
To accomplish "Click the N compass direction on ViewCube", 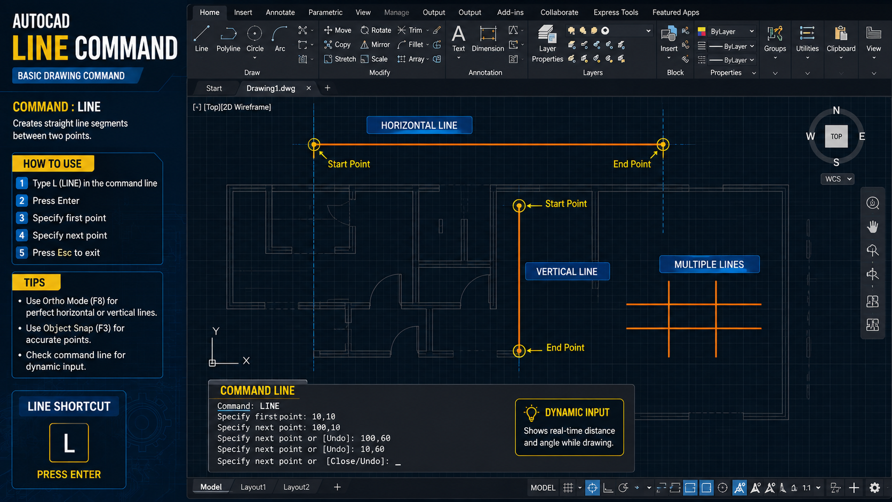I will click(x=836, y=110).
